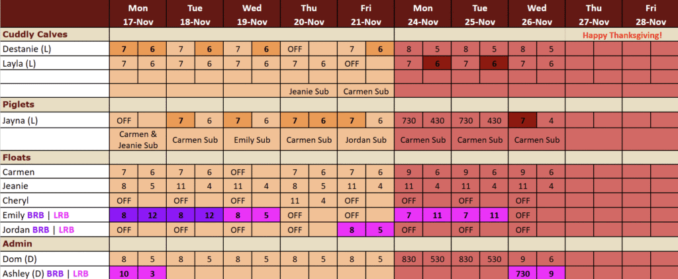Select Ashley's magenta 730 cell
Viewport: 678px width, 279px height.
(x=522, y=273)
